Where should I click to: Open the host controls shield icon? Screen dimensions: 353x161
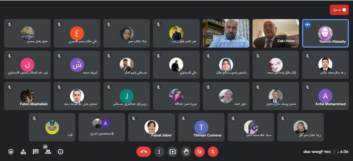point(11,152)
